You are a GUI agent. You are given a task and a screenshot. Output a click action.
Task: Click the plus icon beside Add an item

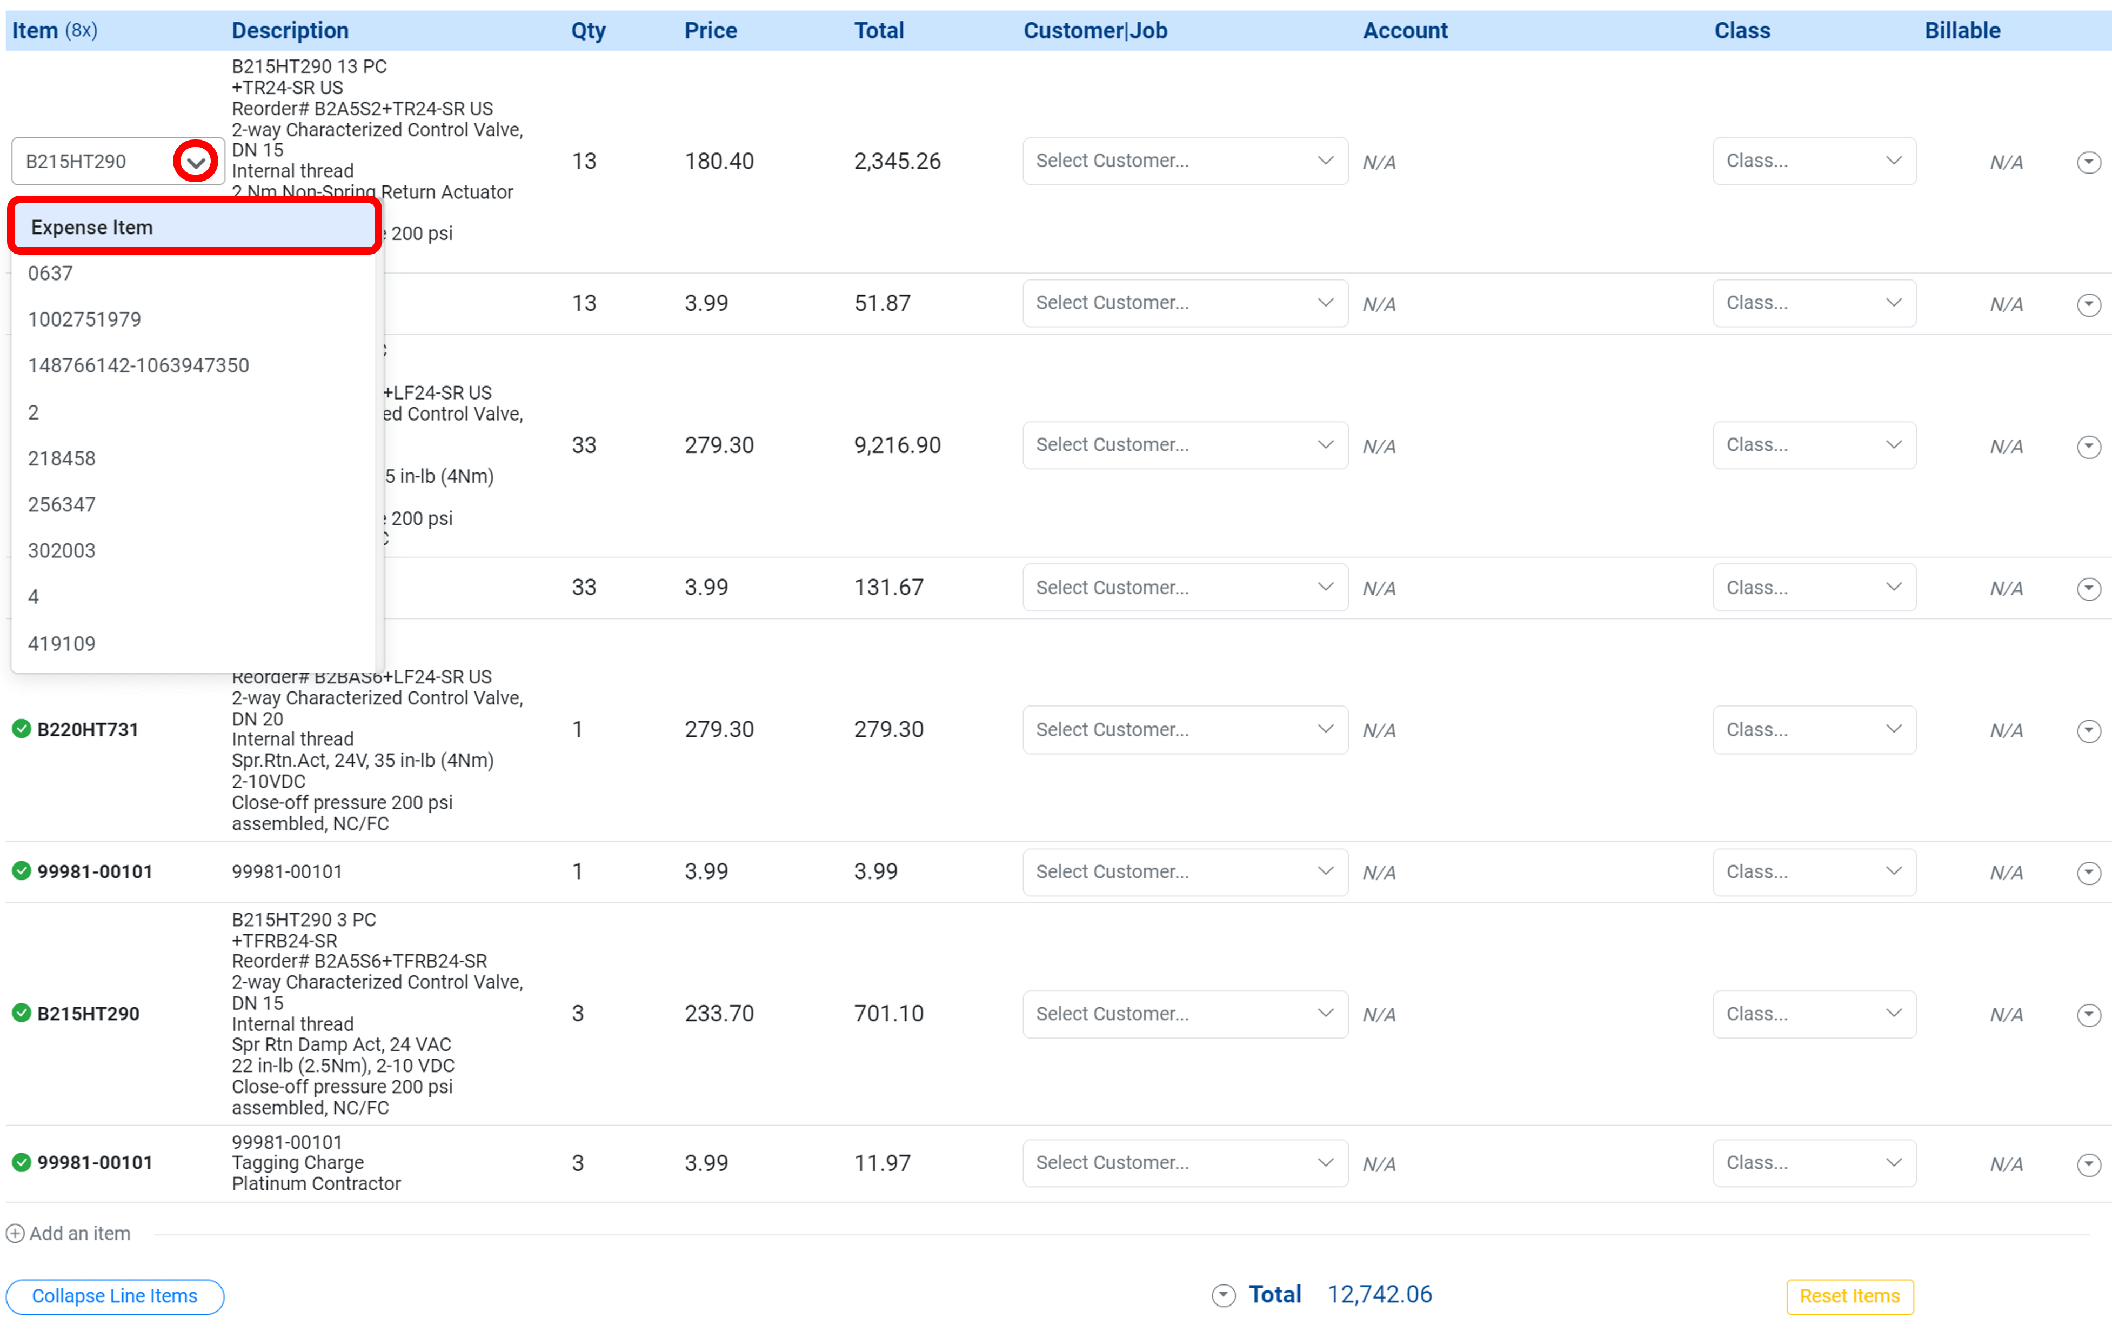coord(15,1234)
